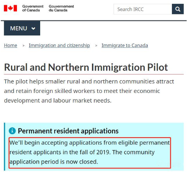The image size is (187, 172).
Task: Open Immigration and citizenship breadcrumb link
Action: 59,46
